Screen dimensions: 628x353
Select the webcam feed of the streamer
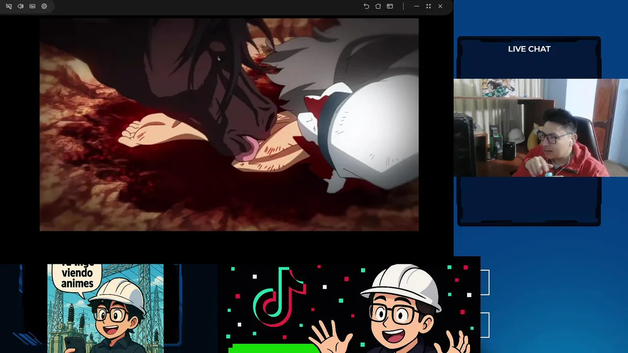[x=541, y=127]
